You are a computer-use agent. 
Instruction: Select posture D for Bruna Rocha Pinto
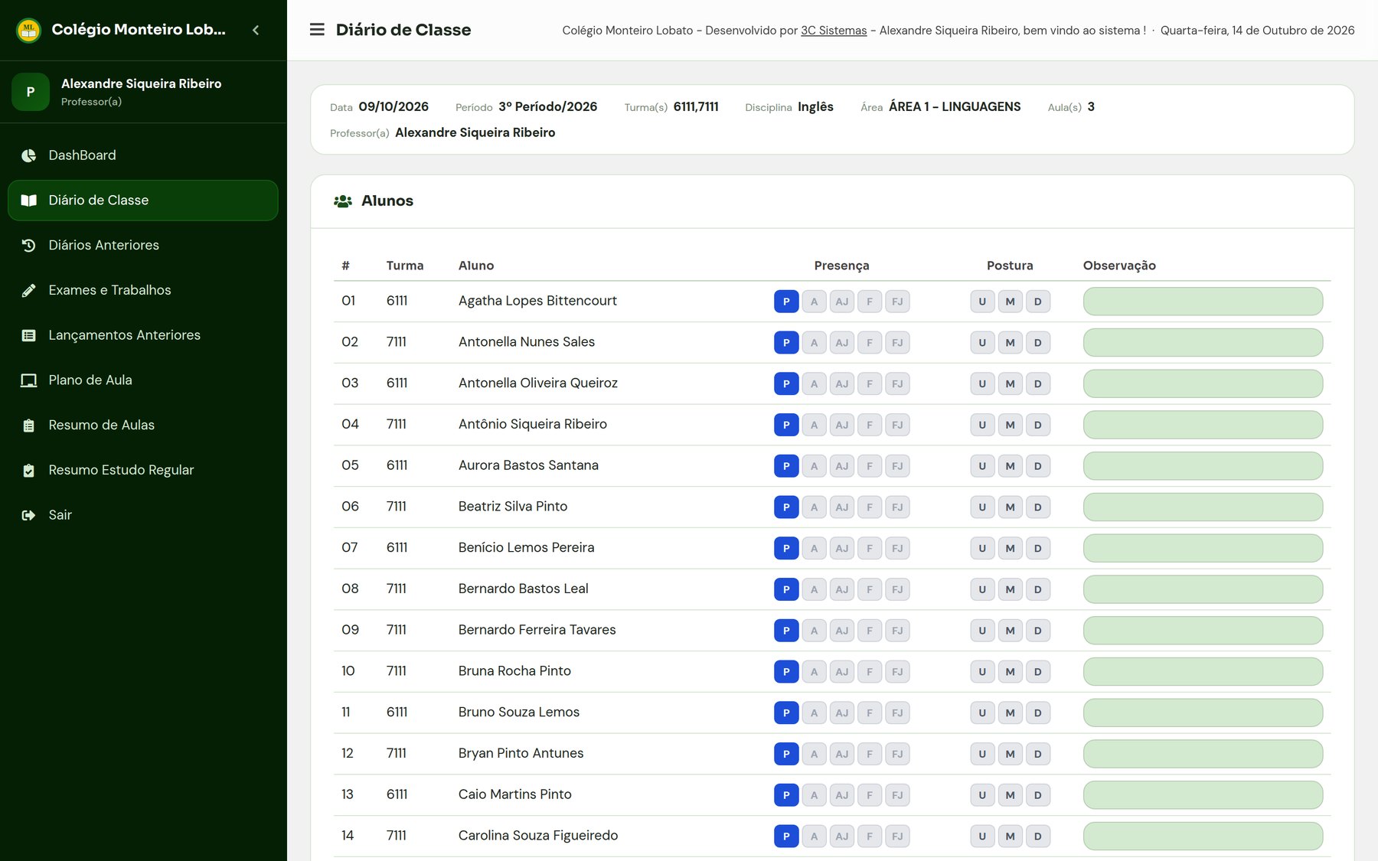coord(1038,672)
